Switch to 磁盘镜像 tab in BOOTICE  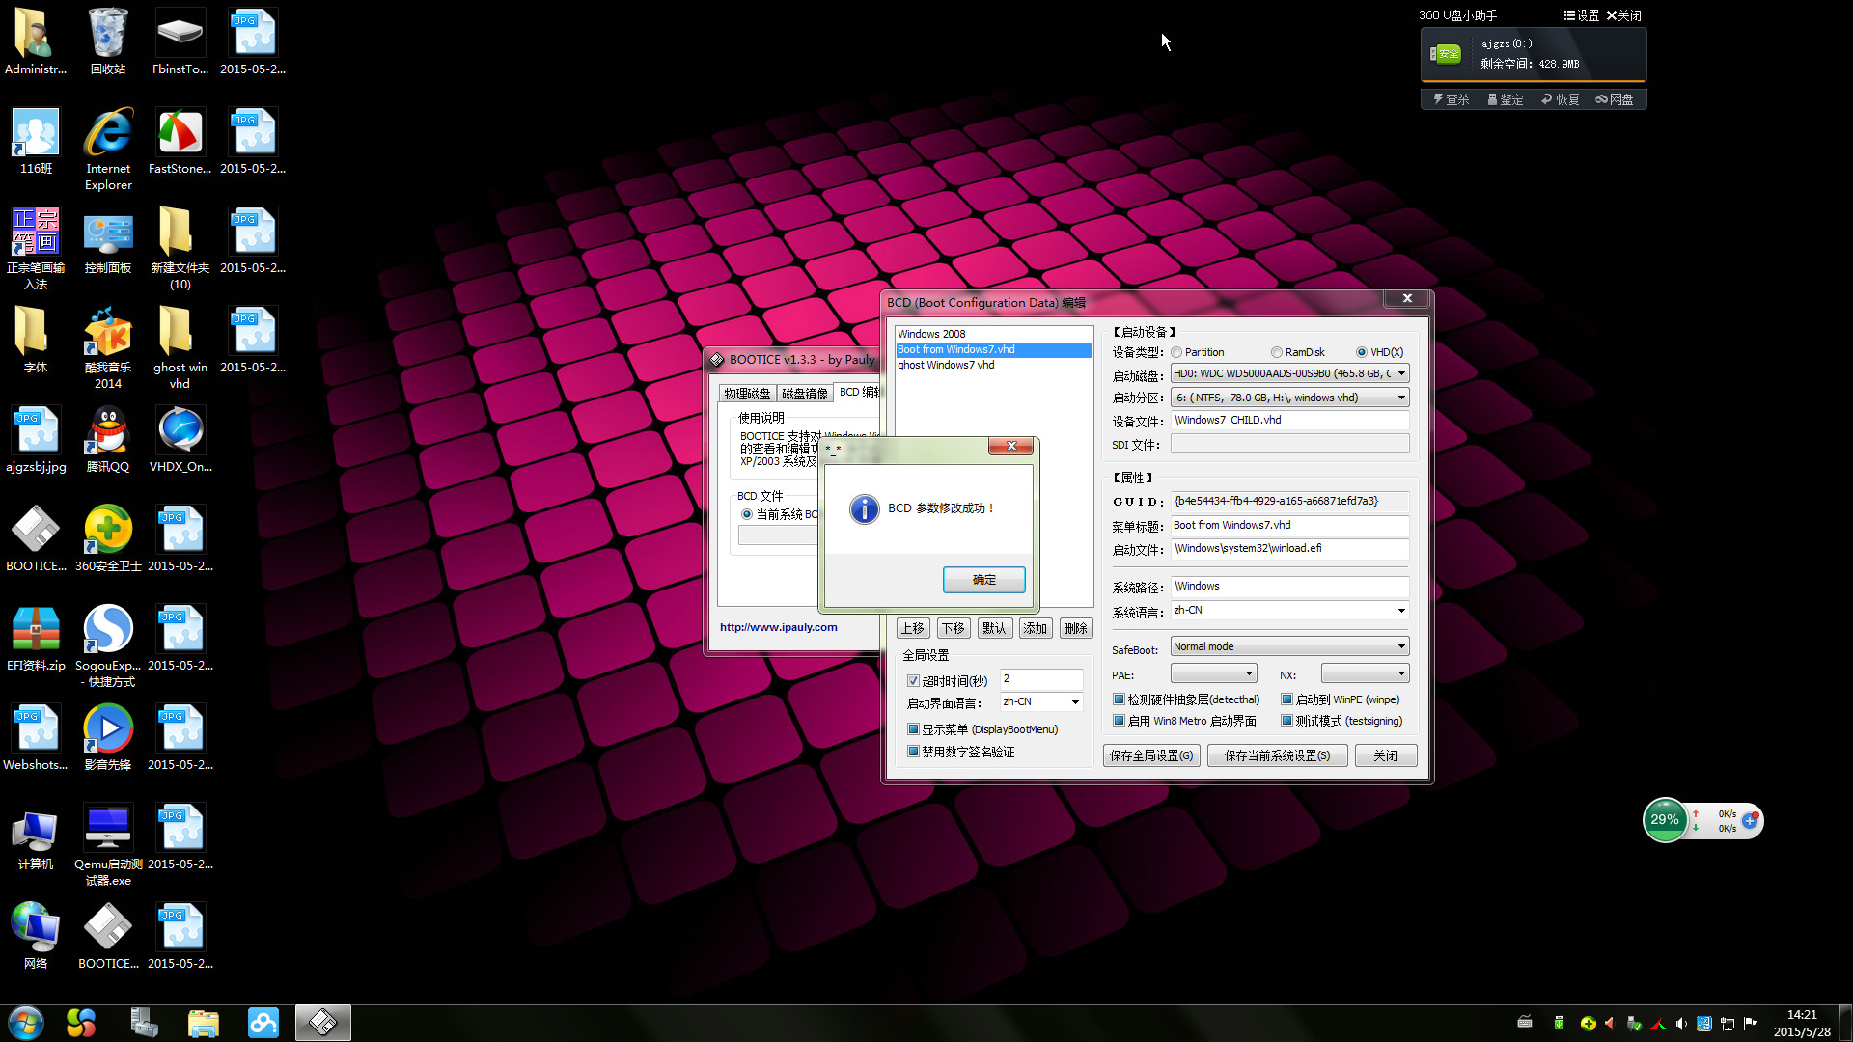(x=805, y=394)
